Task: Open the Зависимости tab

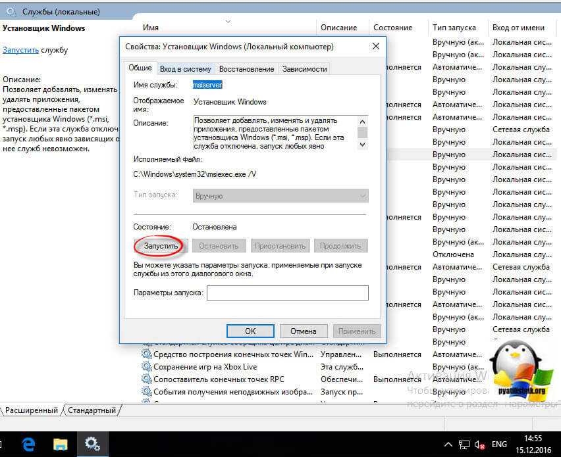Action: click(304, 69)
